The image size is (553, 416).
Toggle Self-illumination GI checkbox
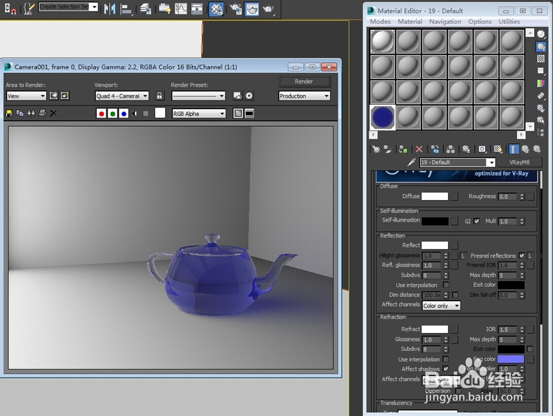pos(477,221)
